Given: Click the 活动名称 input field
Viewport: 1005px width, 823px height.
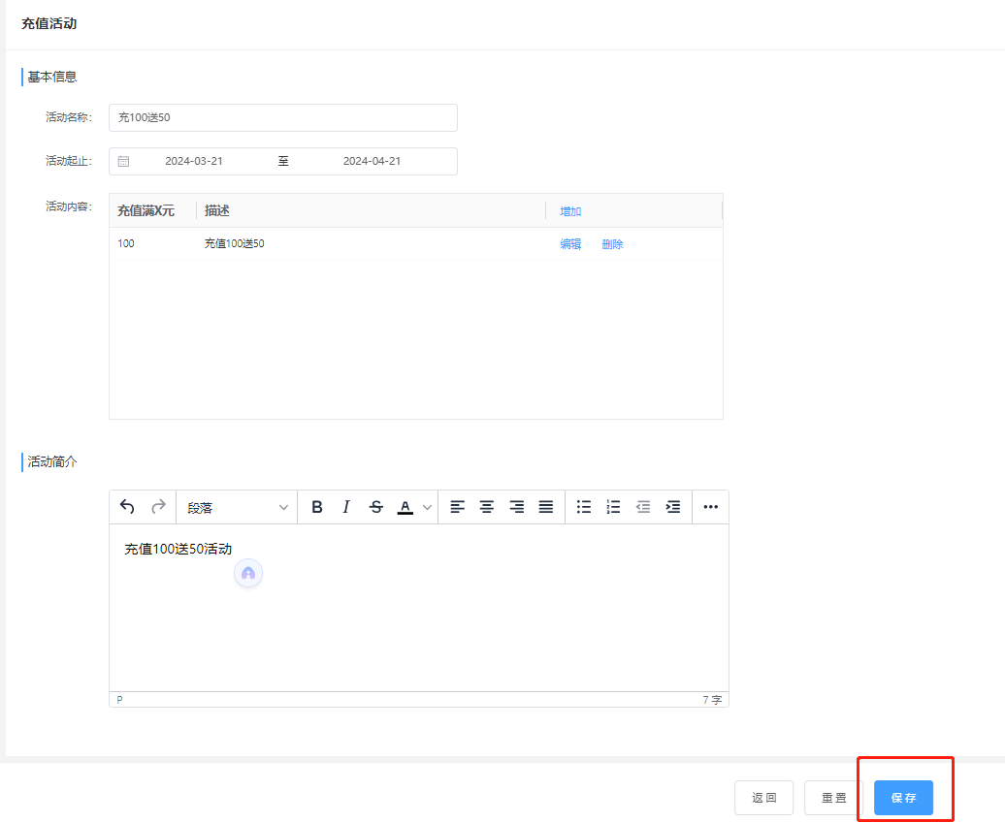Looking at the screenshot, I should pos(282,117).
